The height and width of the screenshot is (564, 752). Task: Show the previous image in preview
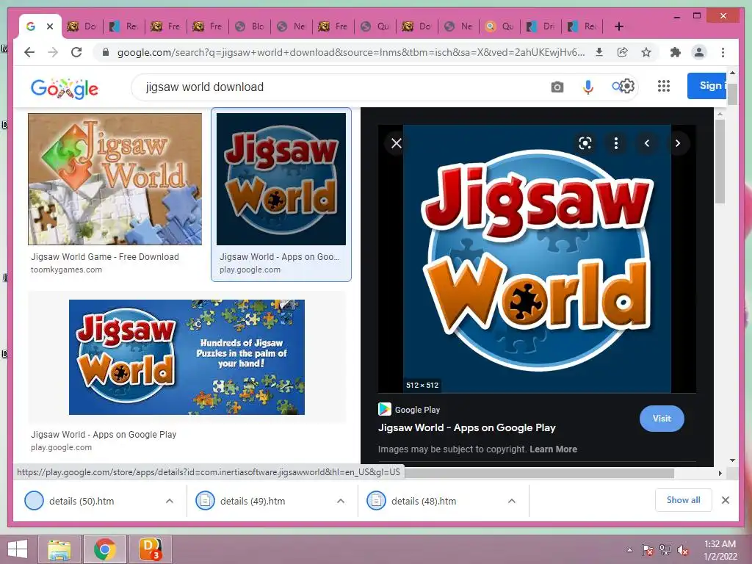647,143
